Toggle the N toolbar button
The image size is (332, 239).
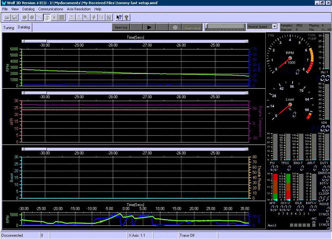click(x=109, y=17)
